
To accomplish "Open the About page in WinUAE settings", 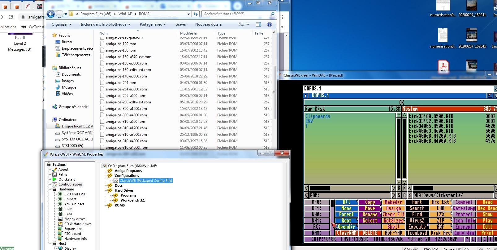I will point(63,169).
